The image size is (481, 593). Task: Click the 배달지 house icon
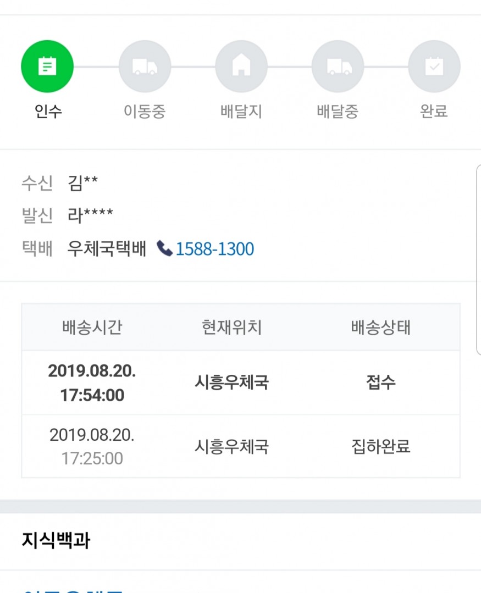pyautogui.click(x=241, y=66)
